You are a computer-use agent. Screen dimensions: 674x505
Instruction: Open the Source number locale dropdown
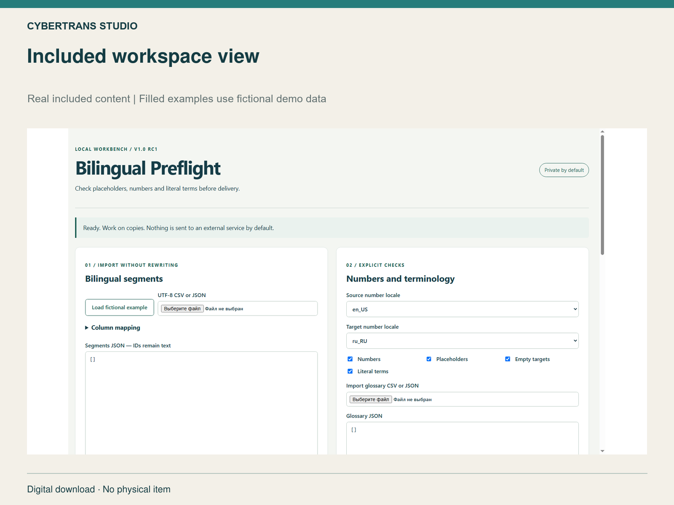coord(462,309)
